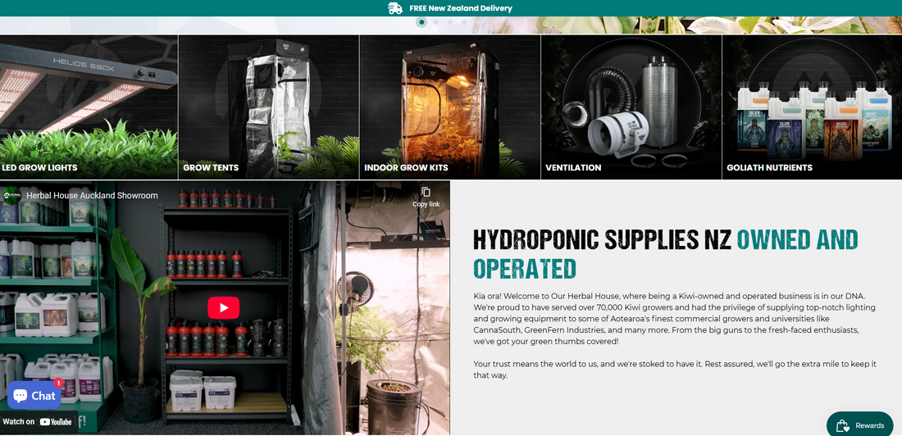Open the Grow Tents category tile
This screenshot has width=902, height=436.
point(269,107)
